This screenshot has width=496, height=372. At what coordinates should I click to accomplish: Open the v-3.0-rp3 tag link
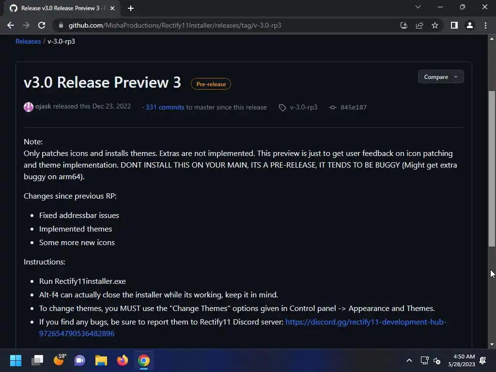(x=303, y=107)
